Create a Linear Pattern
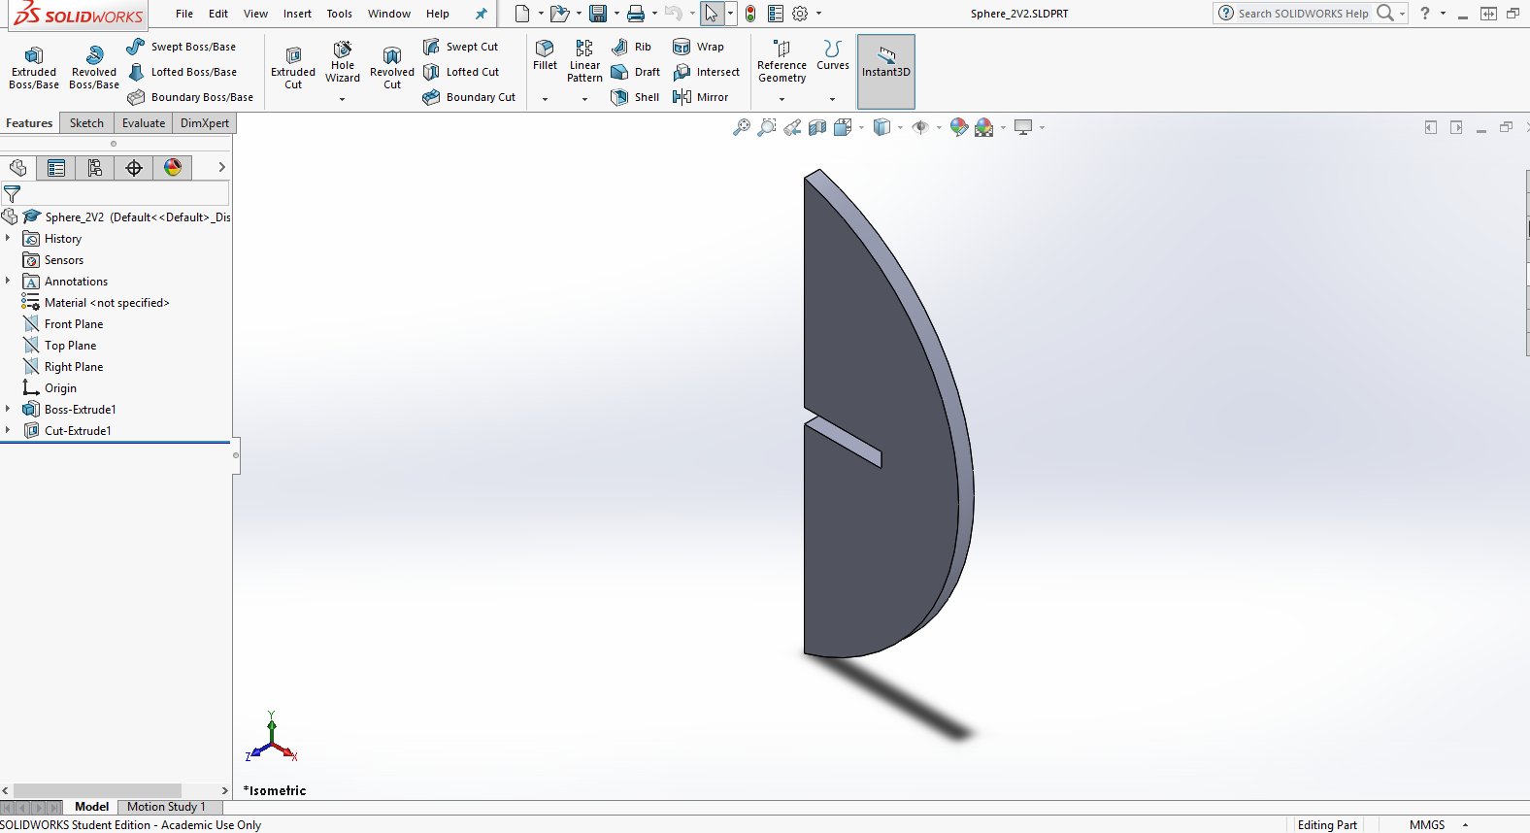Image resolution: width=1530 pixels, height=833 pixels. (584, 60)
